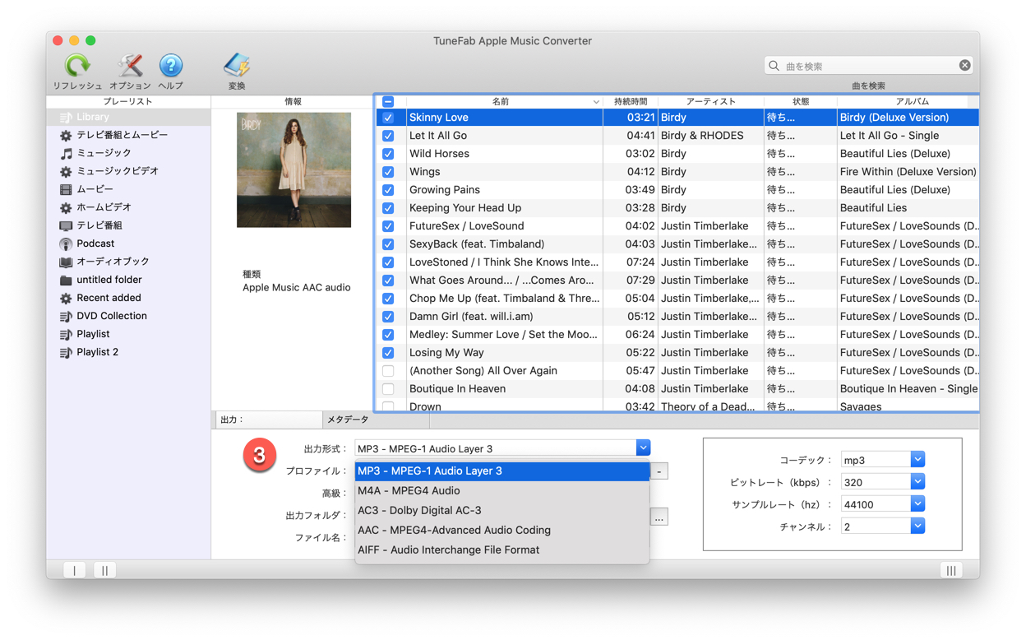
Task: Click the triple-bar layout button bottom-right
Action: coord(951,570)
